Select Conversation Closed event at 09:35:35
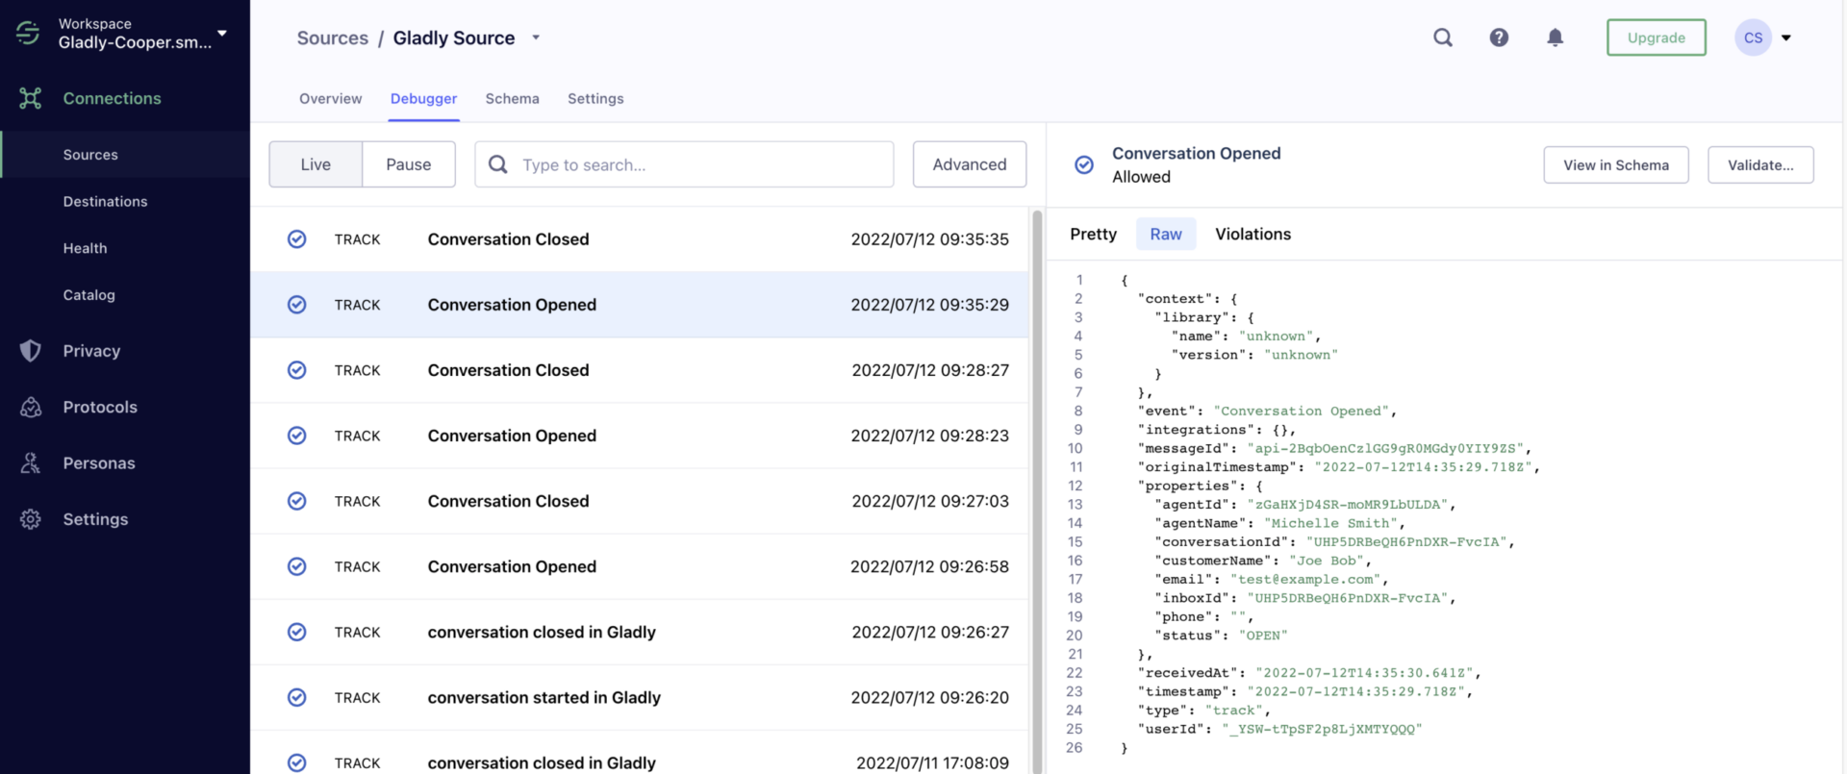The image size is (1847, 774). pos(640,239)
